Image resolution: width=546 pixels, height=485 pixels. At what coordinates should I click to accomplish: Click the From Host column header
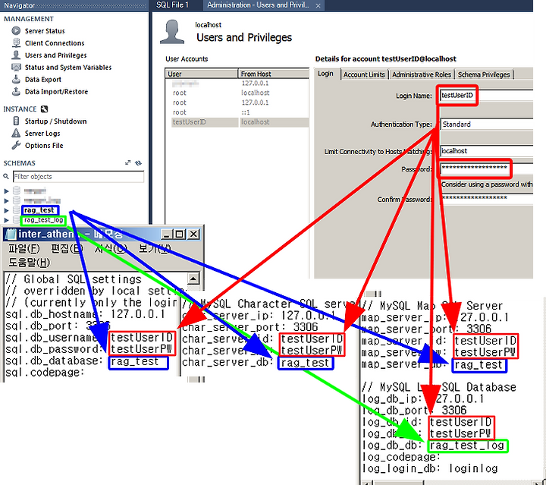pos(274,74)
